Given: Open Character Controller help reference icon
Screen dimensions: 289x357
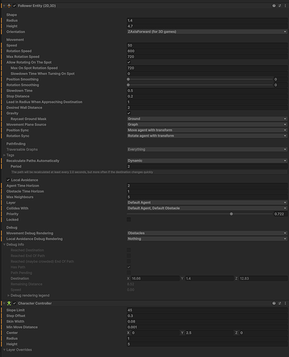Looking at the screenshot, I should tap(274, 303).
